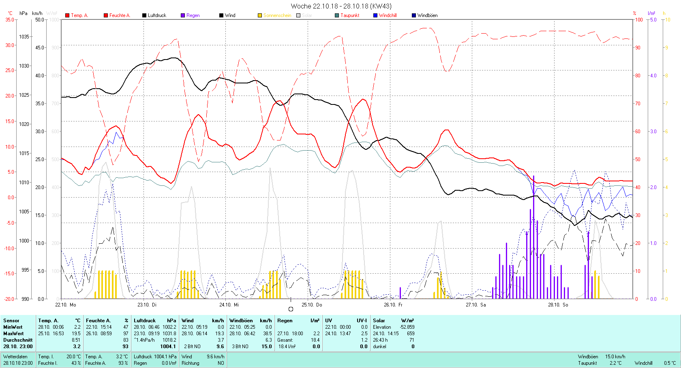The image size is (681, 368).
Task: Pick the yellow Sonnenschein legend swatch
Action: pos(260,15)
